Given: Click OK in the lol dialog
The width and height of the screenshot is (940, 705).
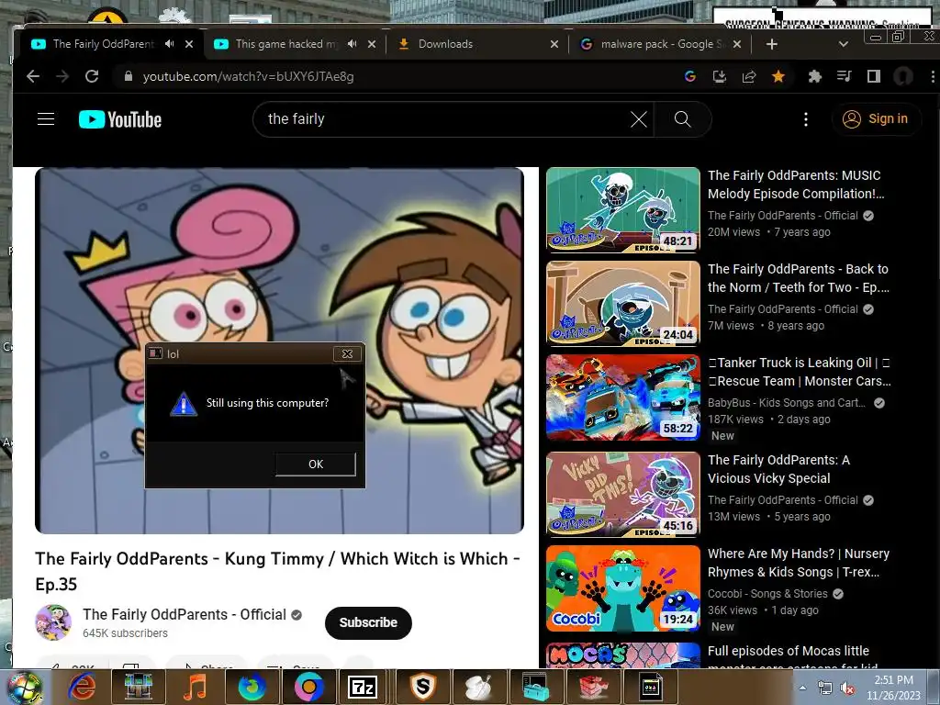Looking at the screenshot, I should (x=316, y=464).
